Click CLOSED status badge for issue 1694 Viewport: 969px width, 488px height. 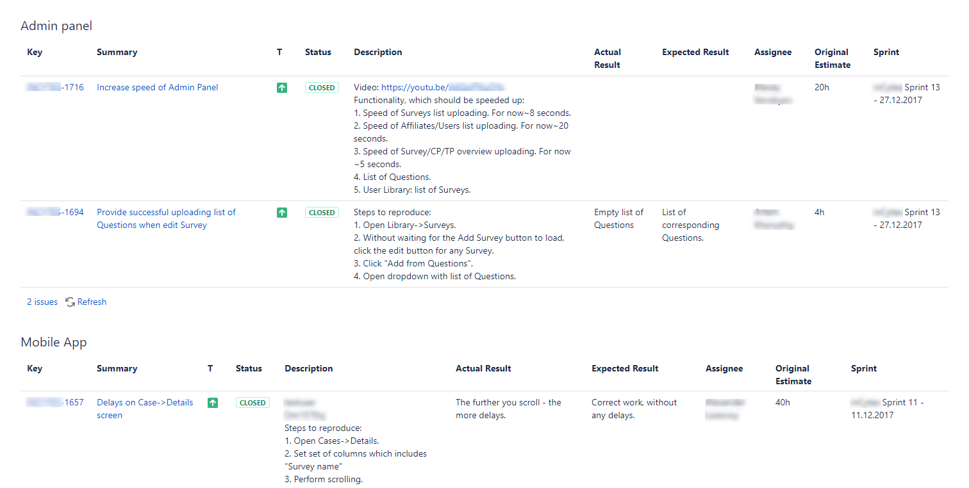[322, 213]
